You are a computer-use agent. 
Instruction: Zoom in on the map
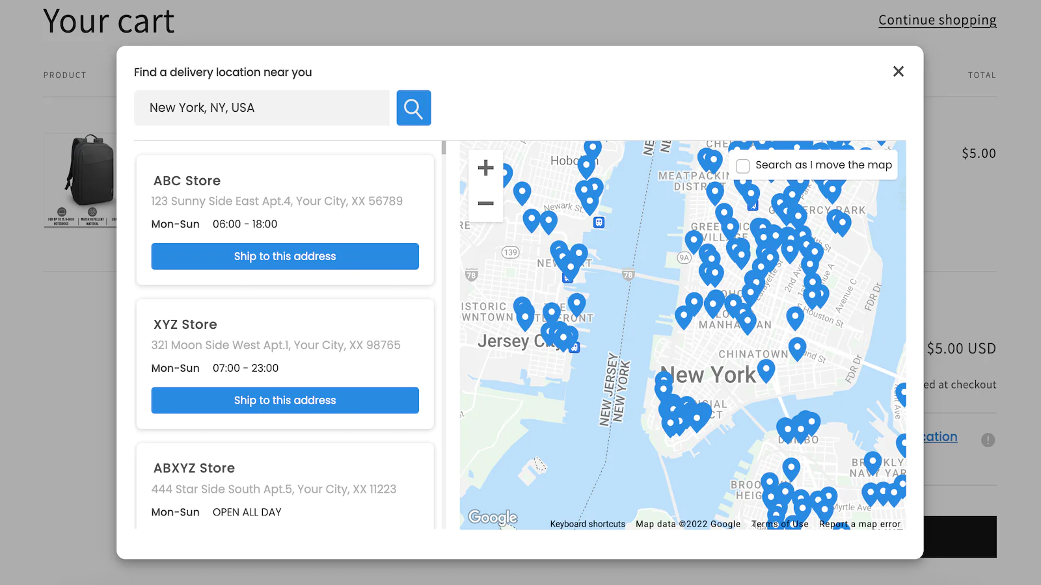(x=485, y=168)
